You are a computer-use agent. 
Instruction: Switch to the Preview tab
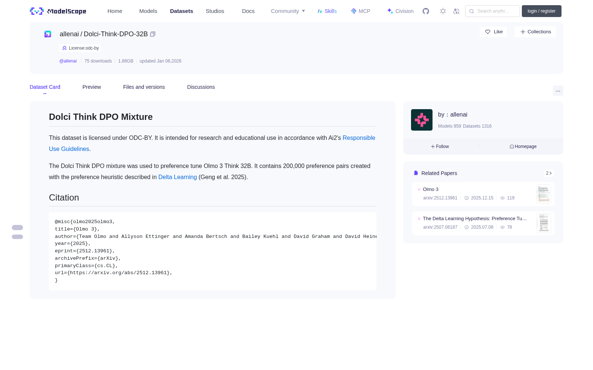92,87
